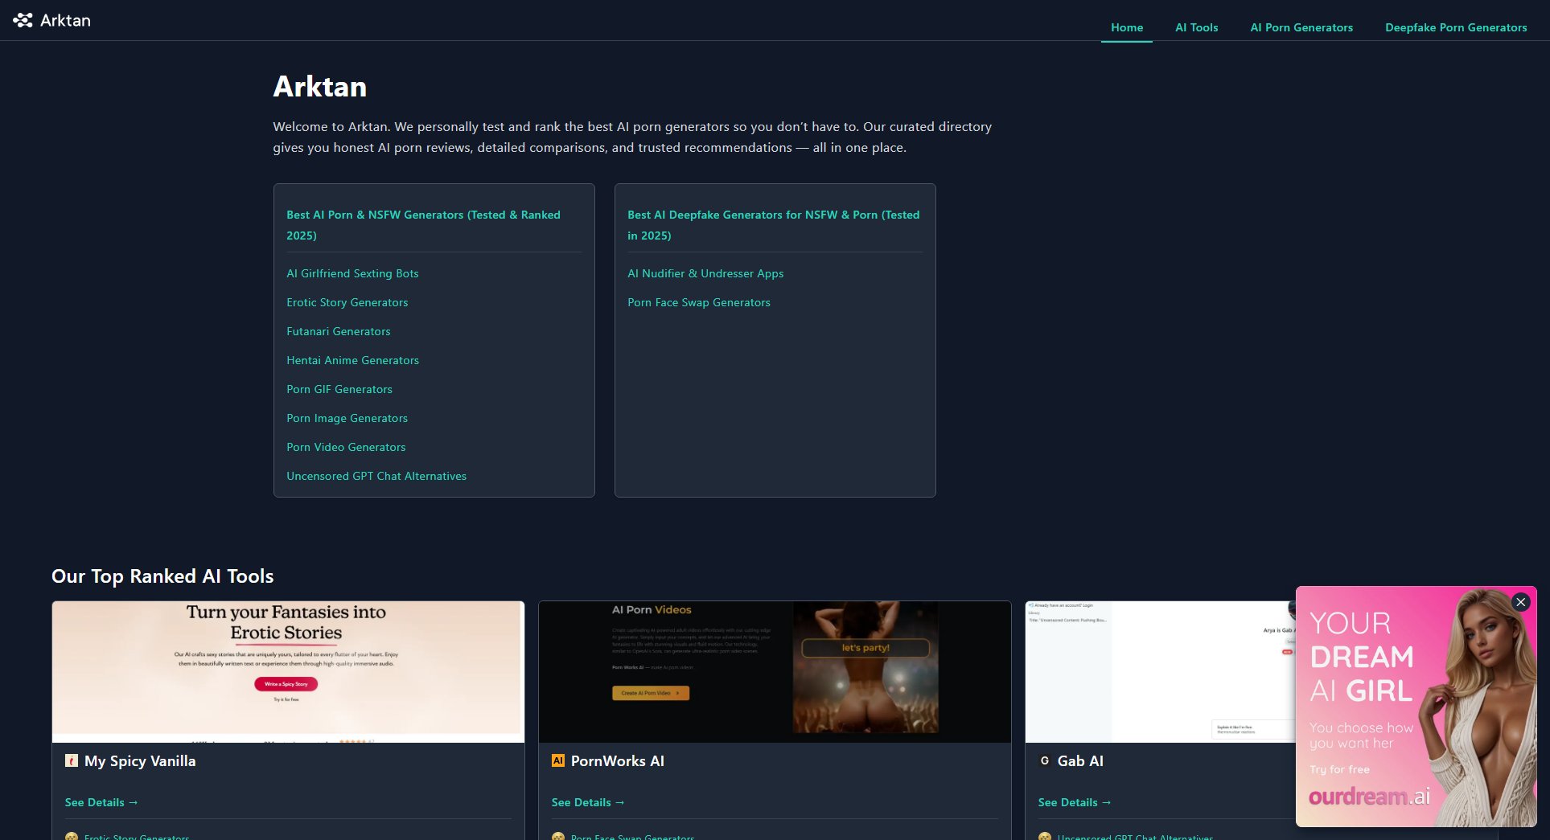Open the AI Tools menu item
Screen dimensions: 1550x840
click(x=1196, y=27)
